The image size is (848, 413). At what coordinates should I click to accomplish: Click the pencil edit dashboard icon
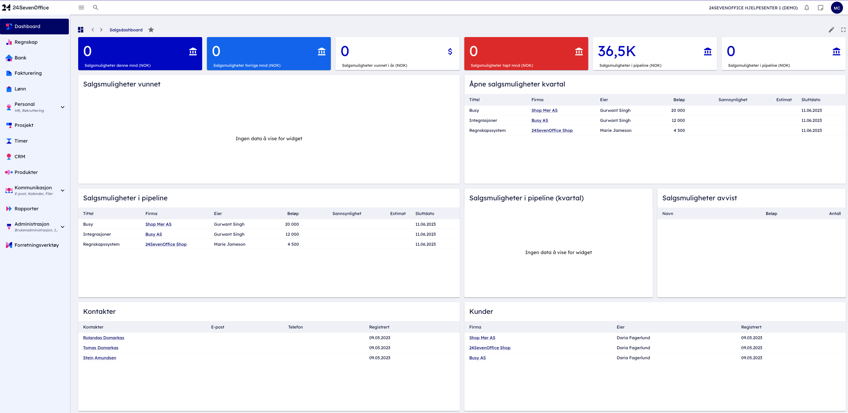pyautogui.click(x=831, y=30)
